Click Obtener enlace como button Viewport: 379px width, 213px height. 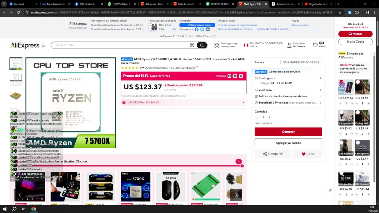[x=197, y=25]
